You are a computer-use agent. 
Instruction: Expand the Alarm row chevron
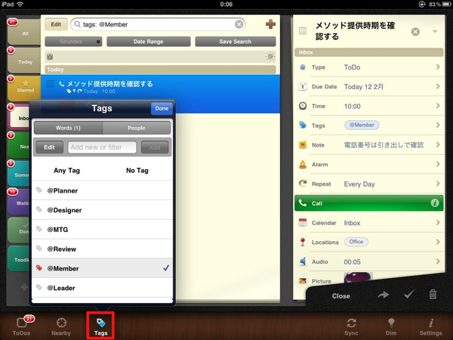click(438, 164)
